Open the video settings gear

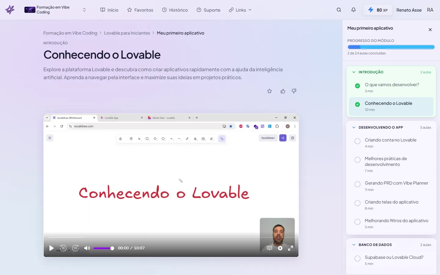click(280, 248)
